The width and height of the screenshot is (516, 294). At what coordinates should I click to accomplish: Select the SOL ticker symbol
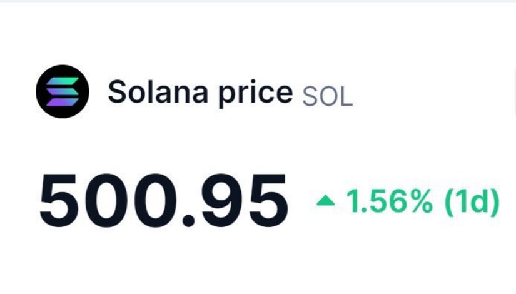[x=328, y=97]
